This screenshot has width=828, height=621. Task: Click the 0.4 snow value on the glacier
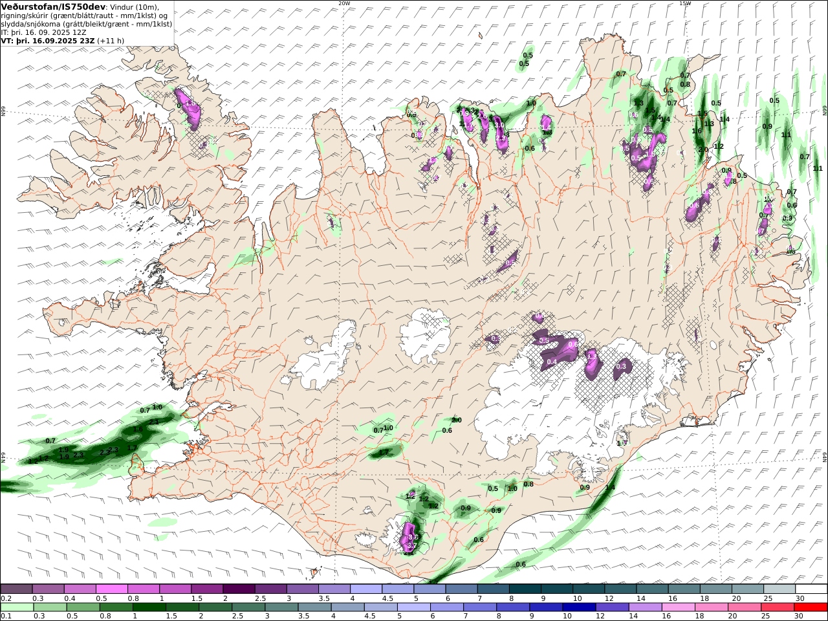pyautogui.click(x=552, y=362)
